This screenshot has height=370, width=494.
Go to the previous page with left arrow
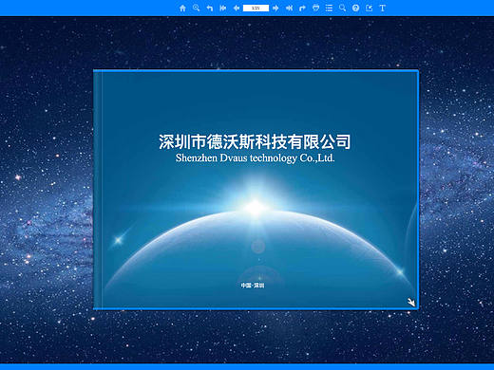[x=237, y=8]
